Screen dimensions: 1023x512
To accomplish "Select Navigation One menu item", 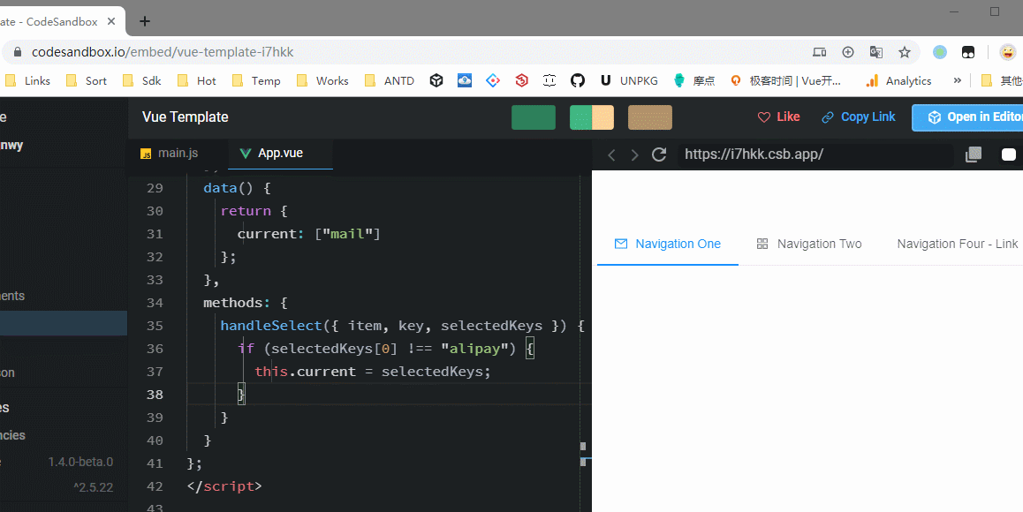I will (x=668, y=244).
